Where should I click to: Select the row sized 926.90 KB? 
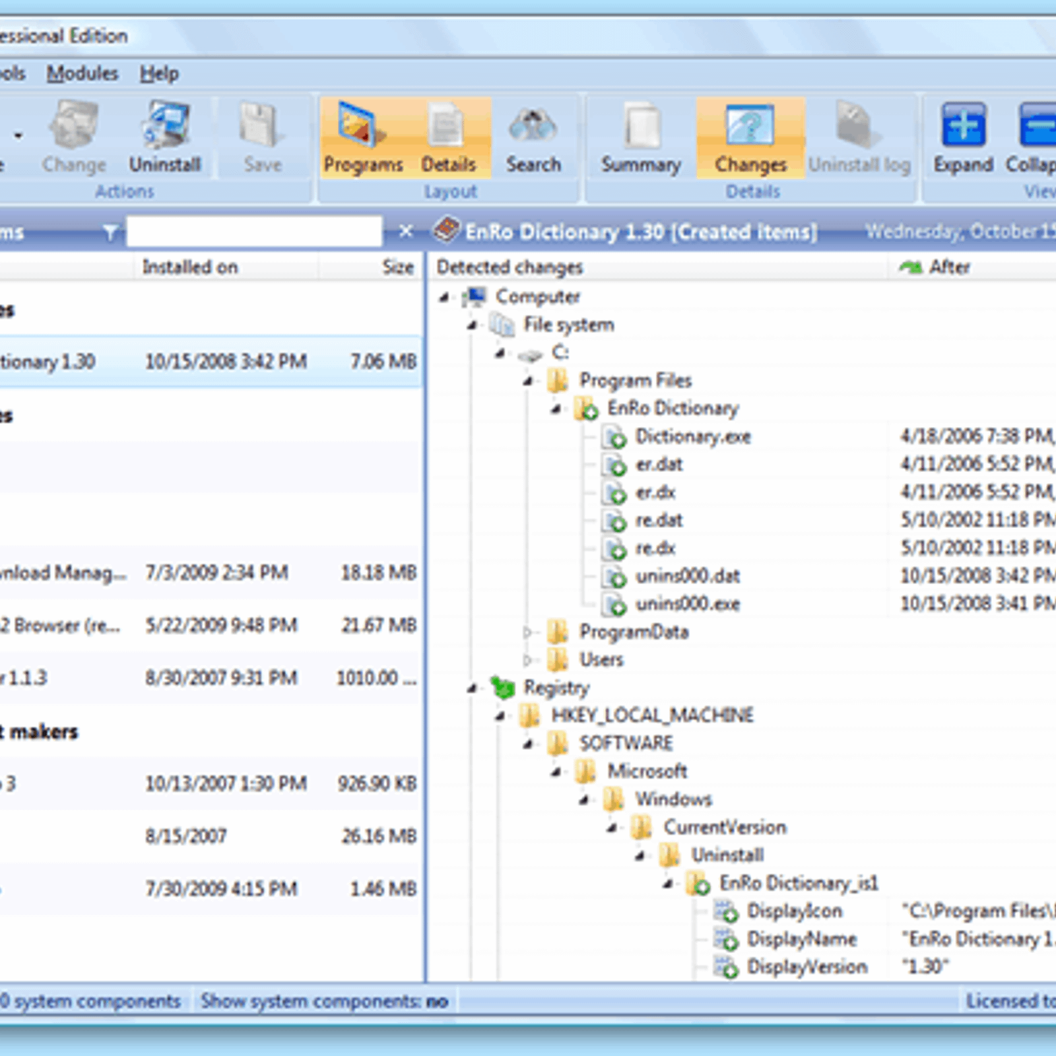click(211, 783)
